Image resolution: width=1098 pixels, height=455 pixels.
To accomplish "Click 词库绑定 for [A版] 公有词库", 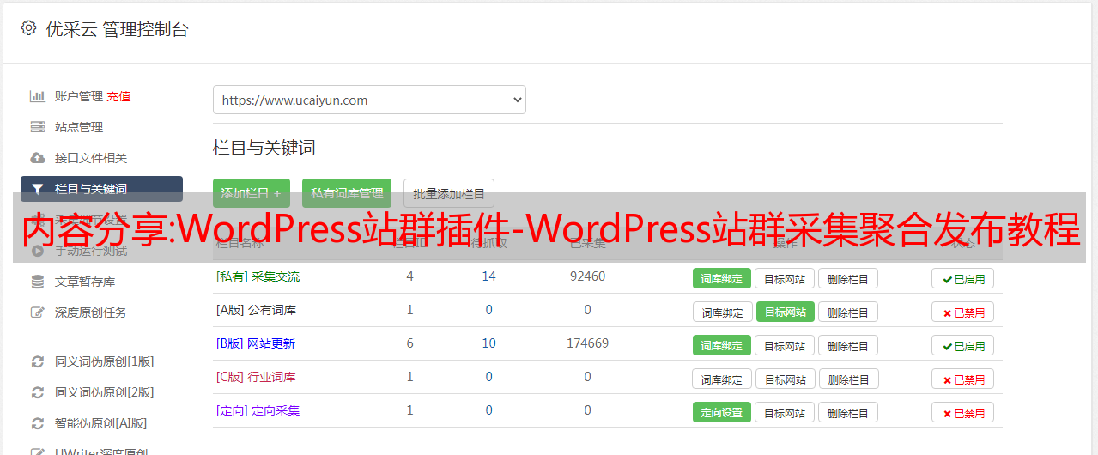I will pos(723,312).
